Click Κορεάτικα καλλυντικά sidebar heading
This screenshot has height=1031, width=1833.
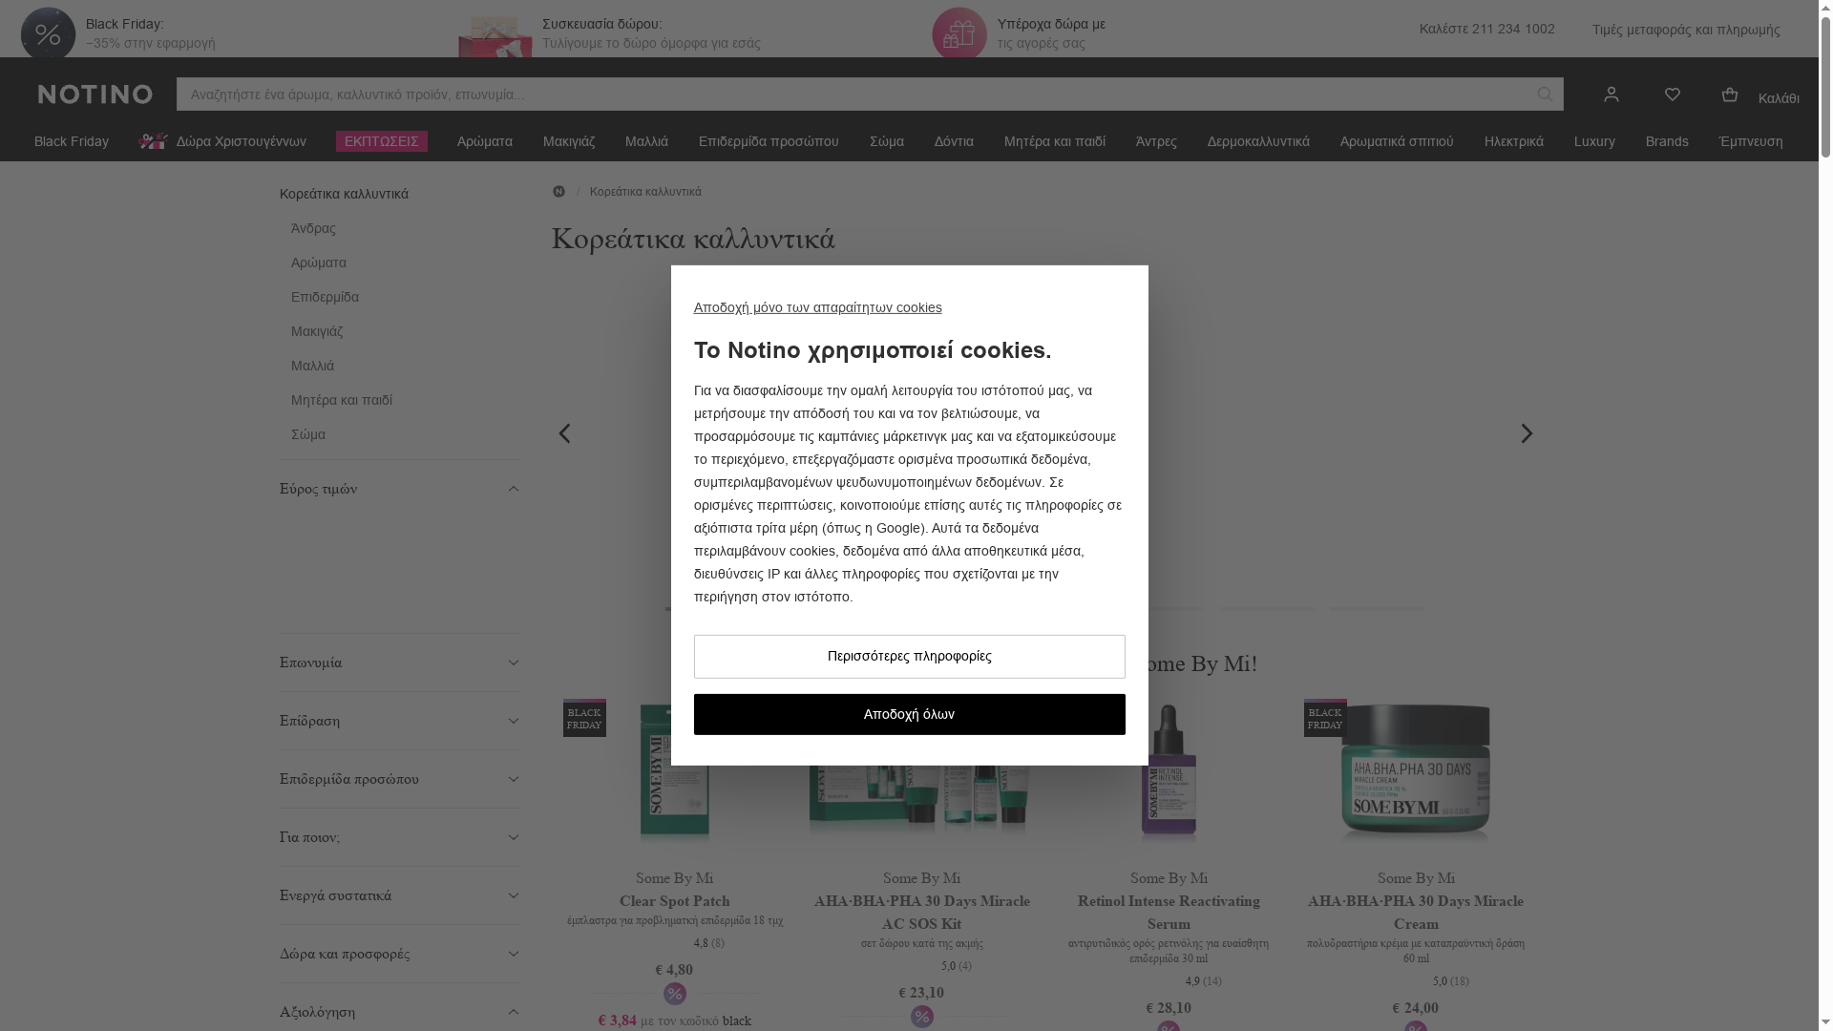click(344, 194)
